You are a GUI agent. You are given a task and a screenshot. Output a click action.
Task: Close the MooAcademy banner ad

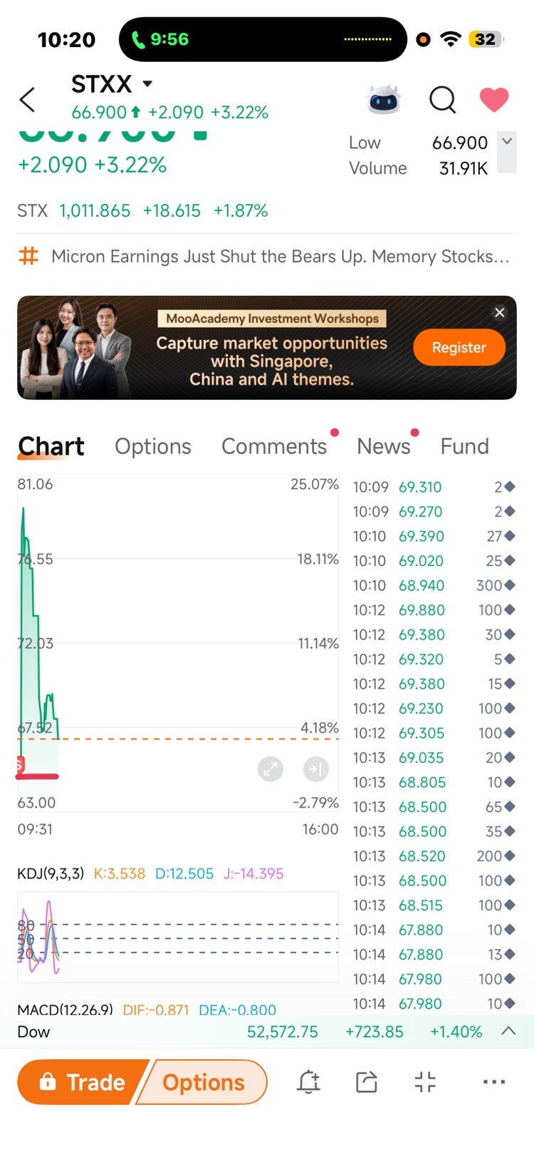point(500,312)
